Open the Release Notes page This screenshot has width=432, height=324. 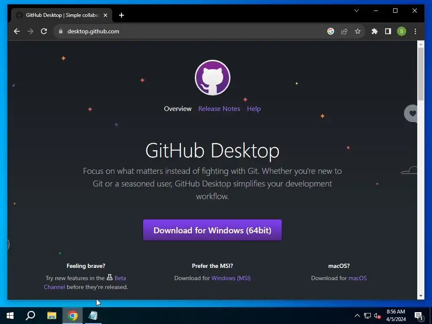point(219,109)
